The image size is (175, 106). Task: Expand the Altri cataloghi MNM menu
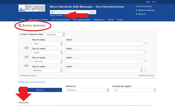(82, 20)
